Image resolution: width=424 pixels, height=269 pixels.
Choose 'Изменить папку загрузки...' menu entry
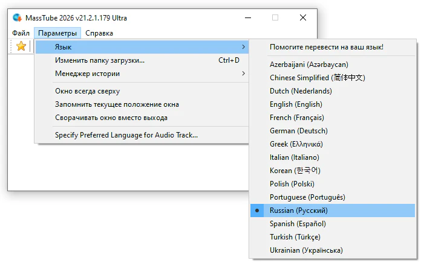point(100,60)
